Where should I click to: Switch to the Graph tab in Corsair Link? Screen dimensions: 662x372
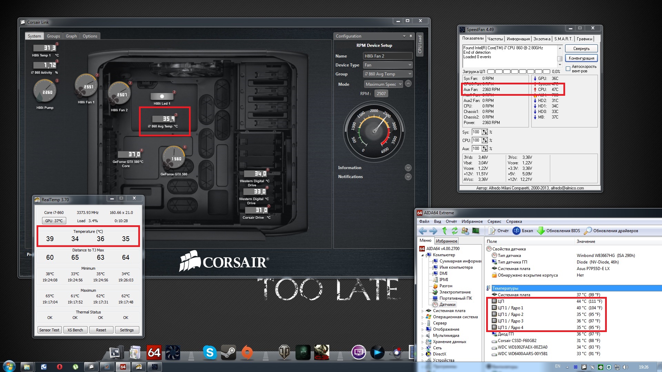(x=71, y=36)
